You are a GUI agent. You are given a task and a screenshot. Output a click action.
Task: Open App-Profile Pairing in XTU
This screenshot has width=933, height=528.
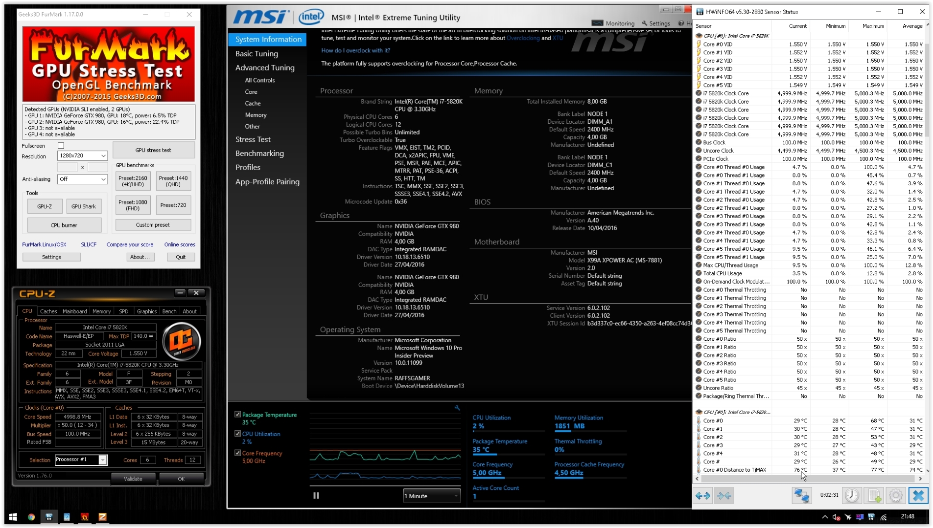click(267, 182)
